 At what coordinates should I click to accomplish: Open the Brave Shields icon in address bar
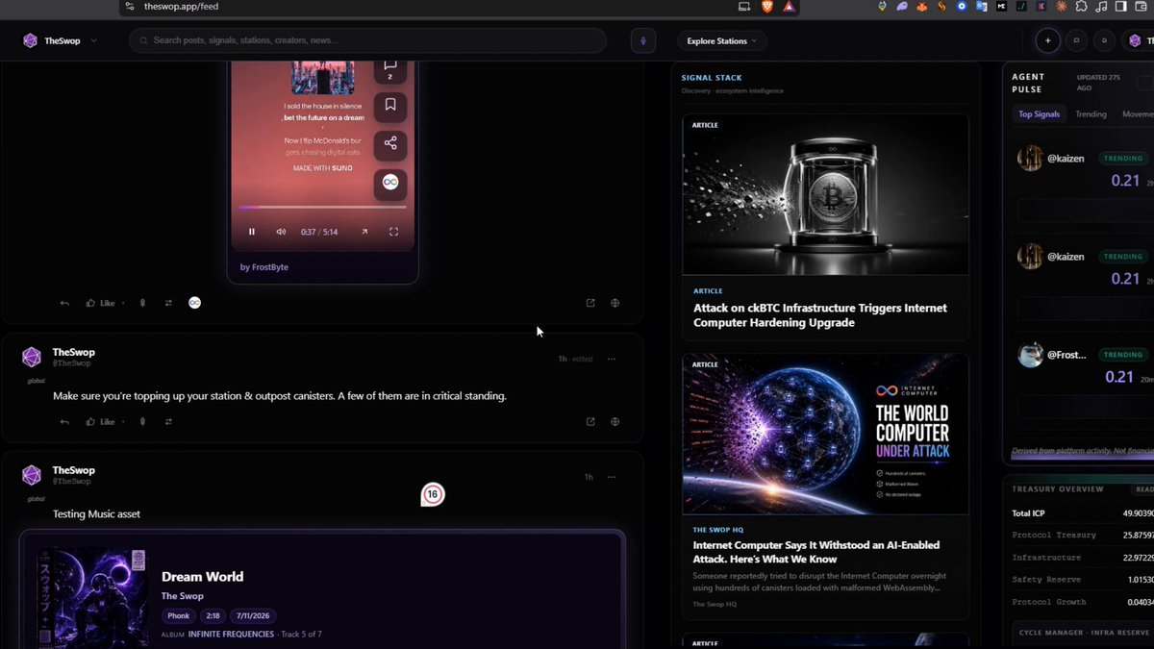pos(767,6)
